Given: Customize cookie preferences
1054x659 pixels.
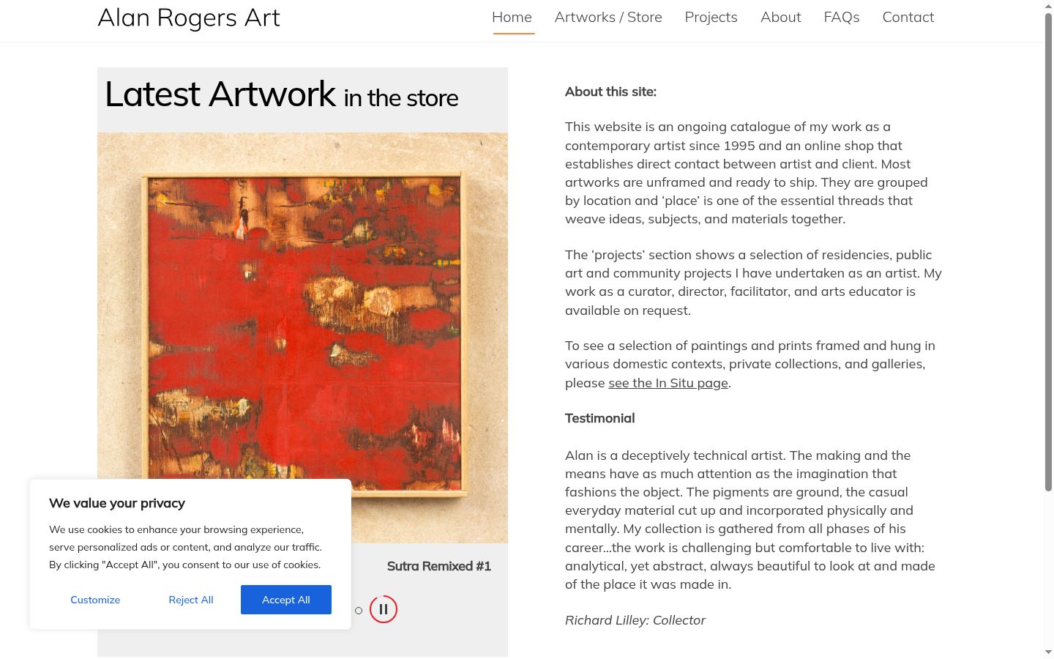Looking at the screenshot, I should point(95,600).
